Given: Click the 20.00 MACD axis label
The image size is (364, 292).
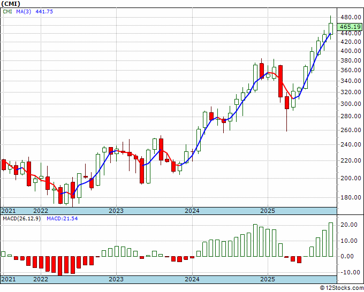Looking at the screenshot, I should point(349,225).
